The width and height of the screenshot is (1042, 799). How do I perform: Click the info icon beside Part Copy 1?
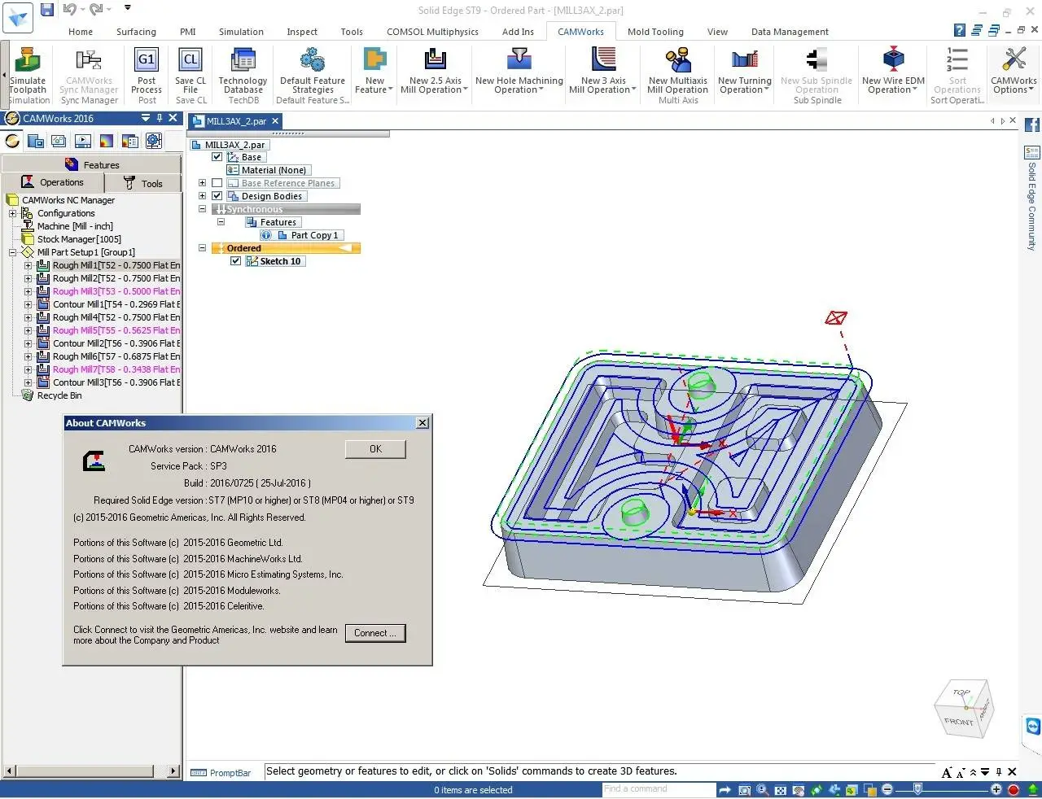(266, 235)
